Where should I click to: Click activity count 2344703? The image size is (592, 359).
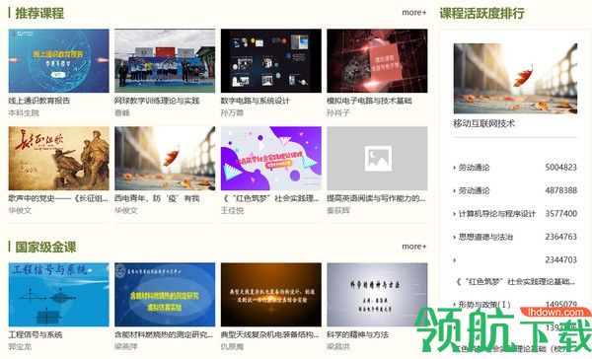(561, 260)
